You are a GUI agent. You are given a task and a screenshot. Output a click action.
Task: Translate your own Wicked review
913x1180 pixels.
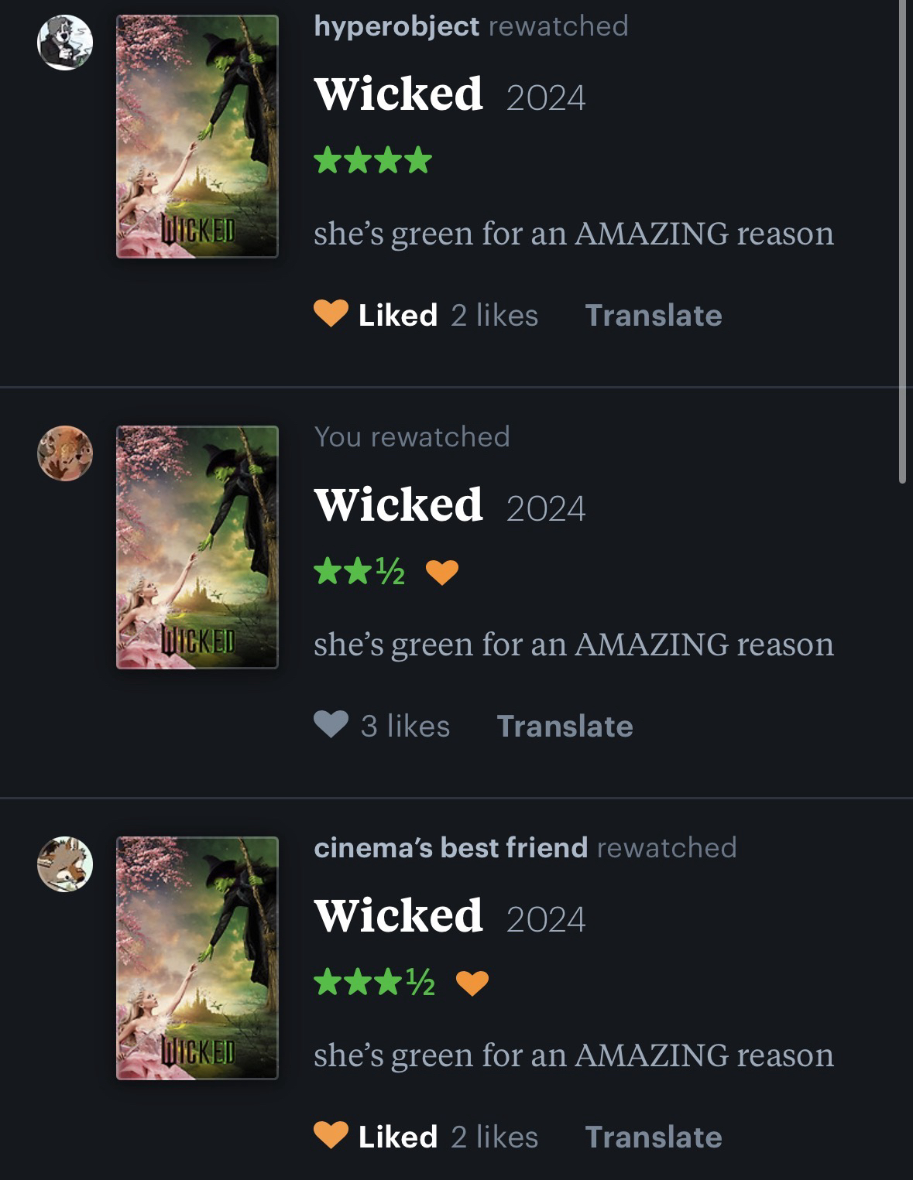tap(565, 726)
